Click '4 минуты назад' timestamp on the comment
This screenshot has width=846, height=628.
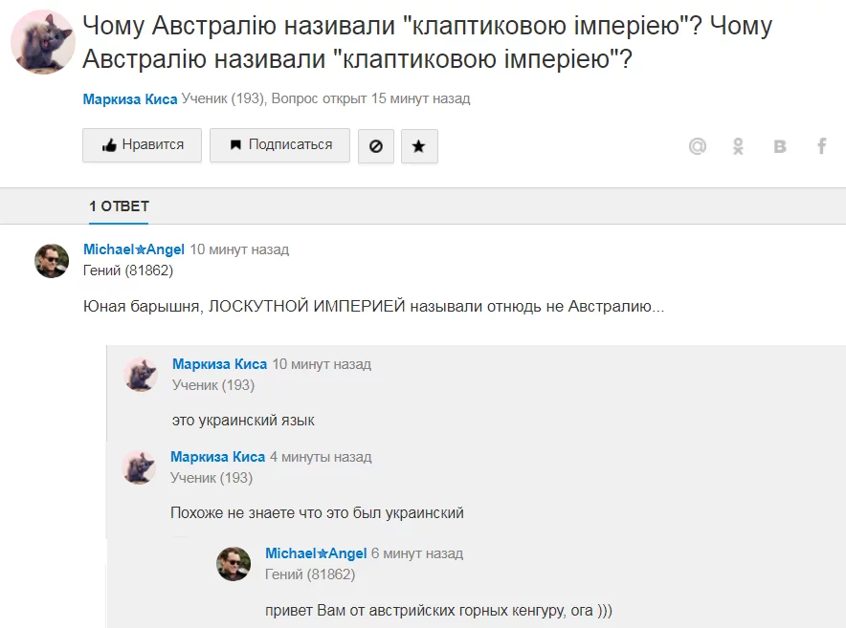[x=321, y=457]
